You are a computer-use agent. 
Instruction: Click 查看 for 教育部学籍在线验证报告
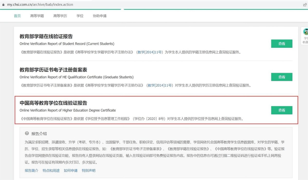click(x=281, y=43)
